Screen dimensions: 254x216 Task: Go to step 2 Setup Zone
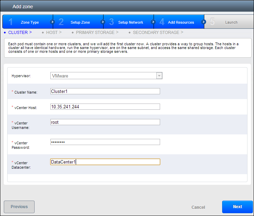click(x=78, y=22)
